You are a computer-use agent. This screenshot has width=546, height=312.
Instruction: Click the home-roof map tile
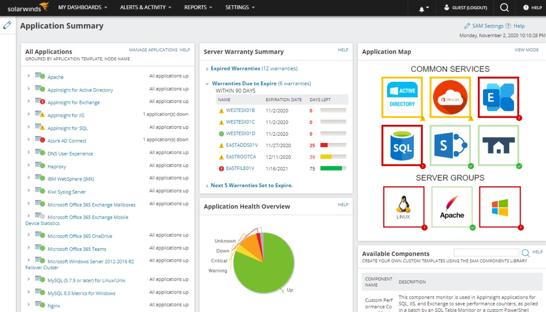pos(499,146)
